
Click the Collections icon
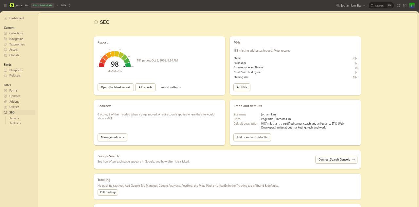coord(6,33)
